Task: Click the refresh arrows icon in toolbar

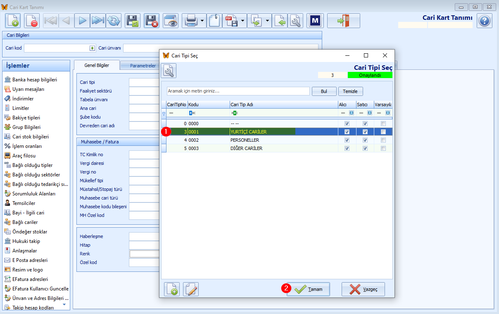Action: [113, 21]
